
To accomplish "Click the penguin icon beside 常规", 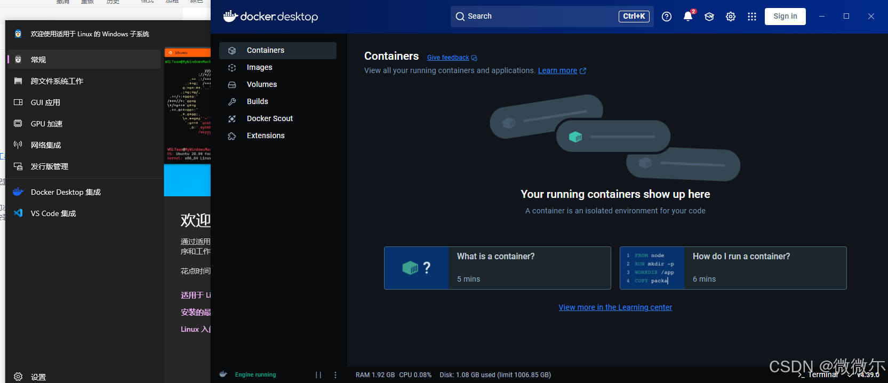I will [18, 59].
